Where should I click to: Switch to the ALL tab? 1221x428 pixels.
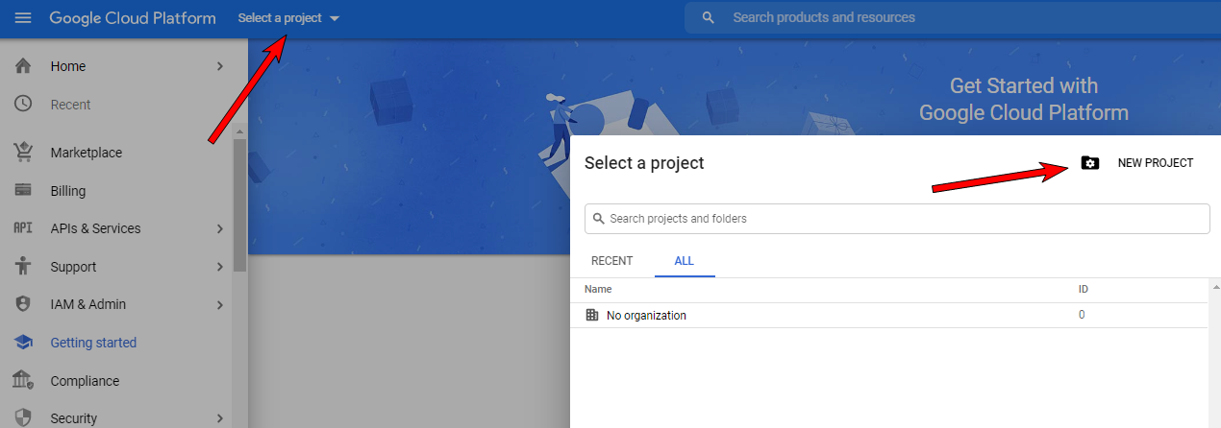pos(684,261)
